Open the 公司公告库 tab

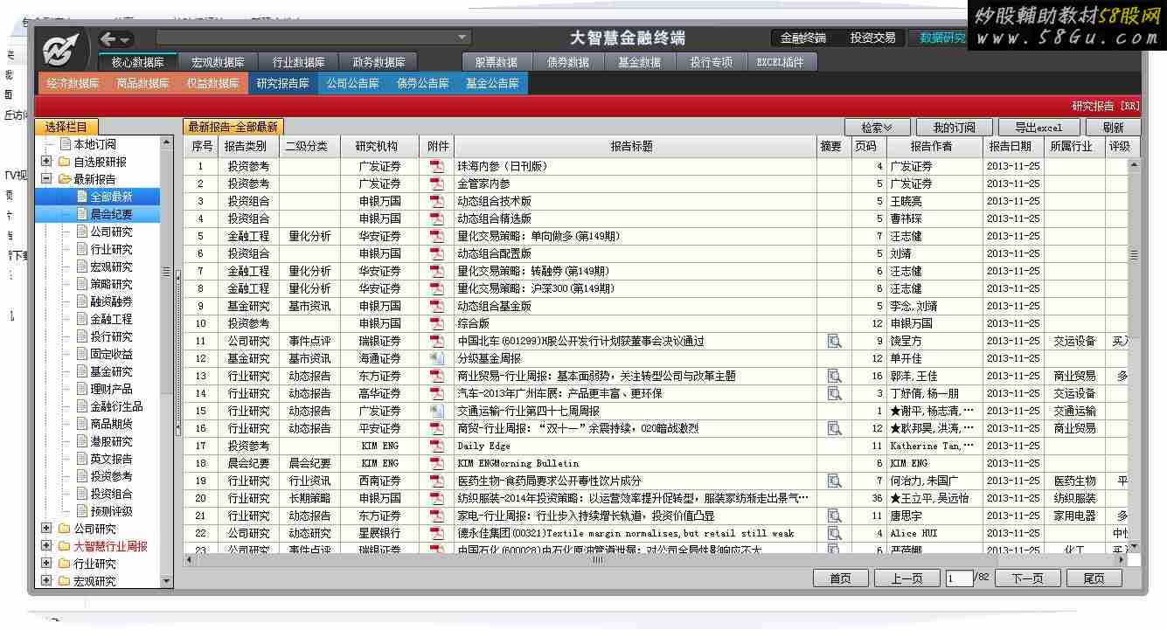[352, 84]
